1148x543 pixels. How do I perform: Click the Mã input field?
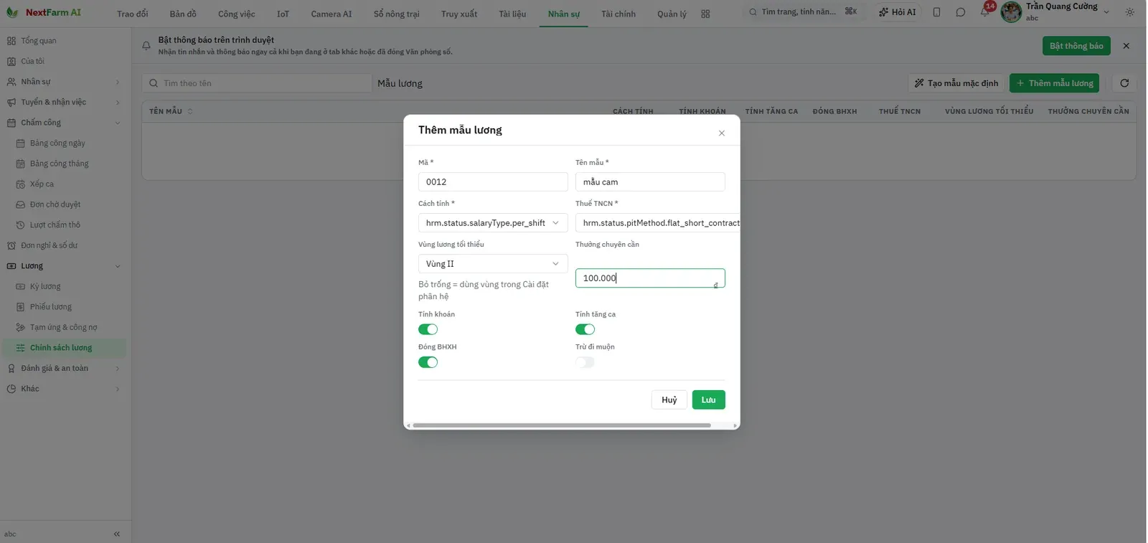tap(493, 182)
